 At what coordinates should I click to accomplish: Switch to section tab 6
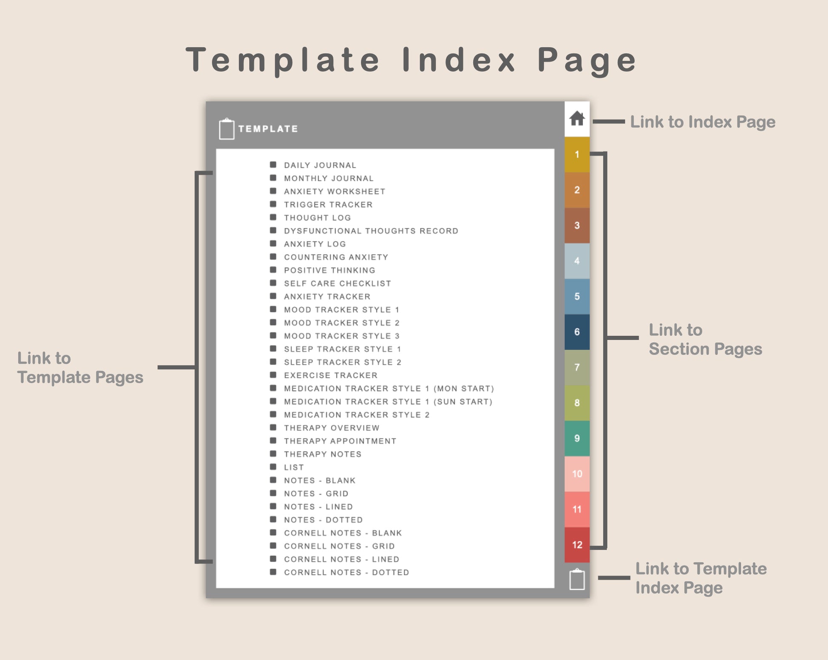click(x=577, y=332)
